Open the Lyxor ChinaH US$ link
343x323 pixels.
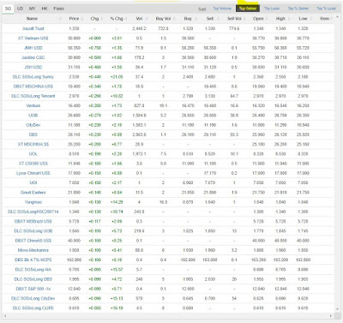tap(33, 173)
